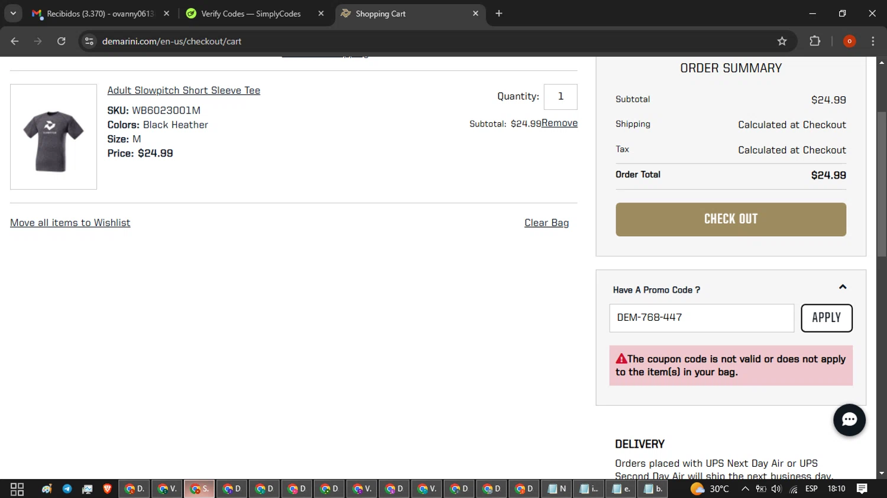Open the Notepad 'e.' taskbar window
The height and width of the screenshot is (498, 887).
[621, 489]
